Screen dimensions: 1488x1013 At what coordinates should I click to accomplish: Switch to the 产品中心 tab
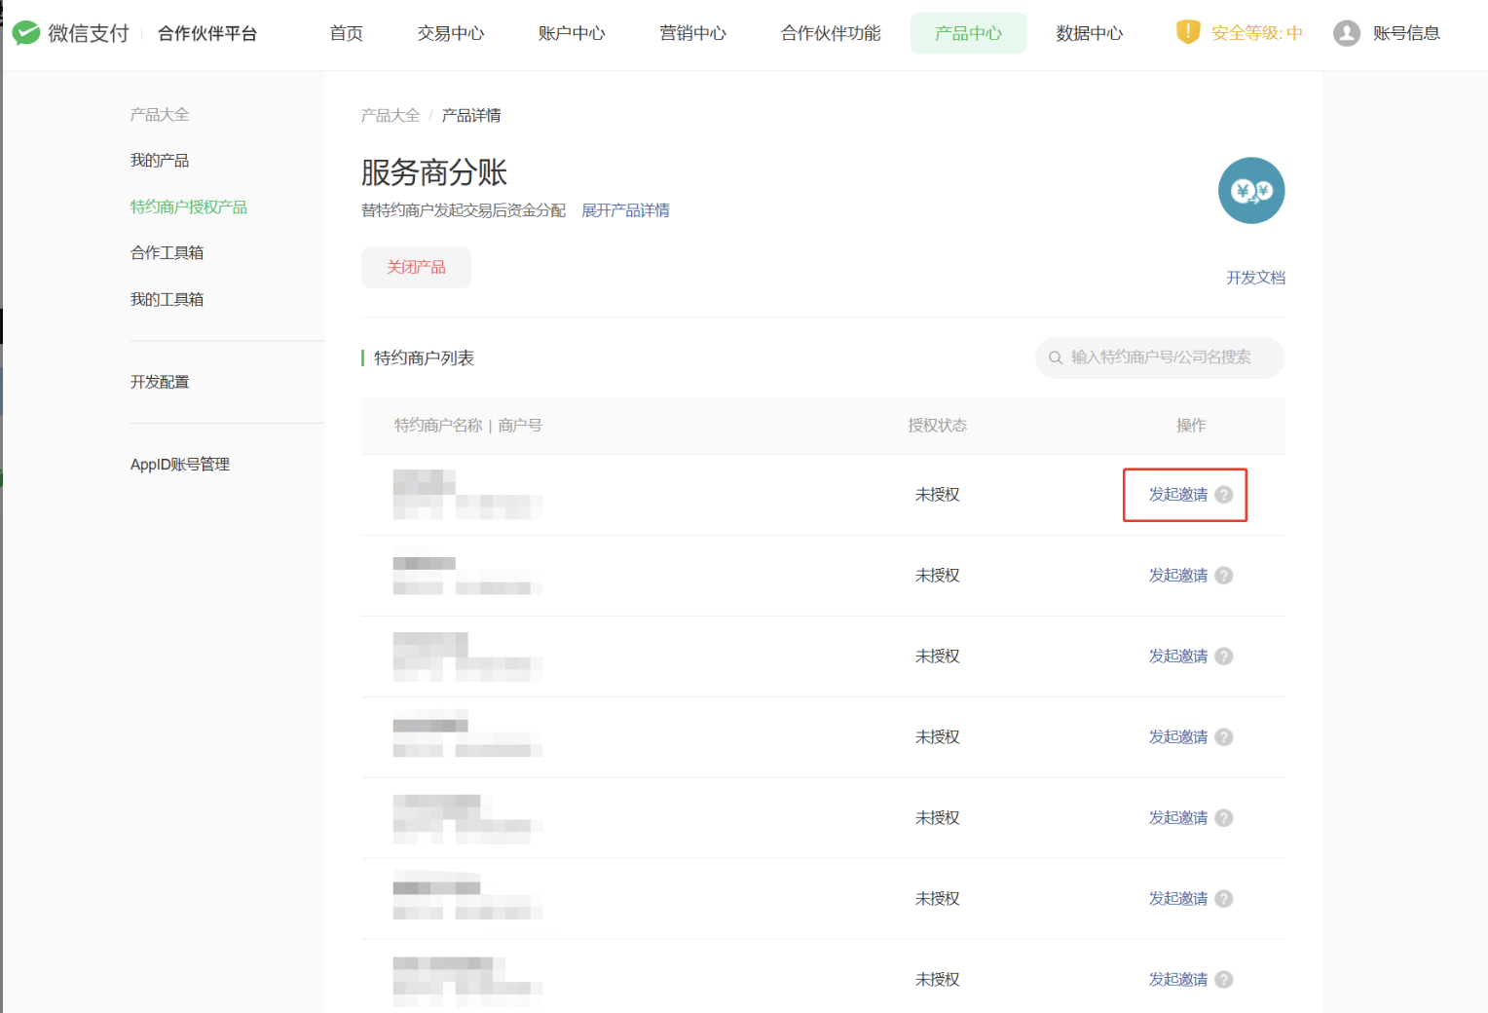(x=968, y=33)
